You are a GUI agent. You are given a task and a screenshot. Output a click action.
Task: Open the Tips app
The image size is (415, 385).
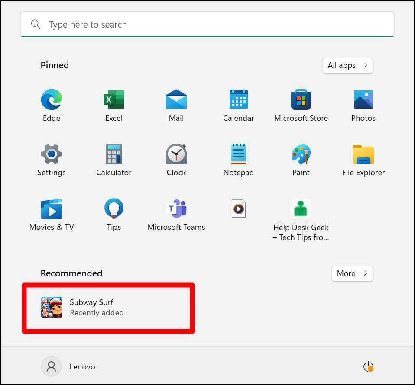pos(114,209)
